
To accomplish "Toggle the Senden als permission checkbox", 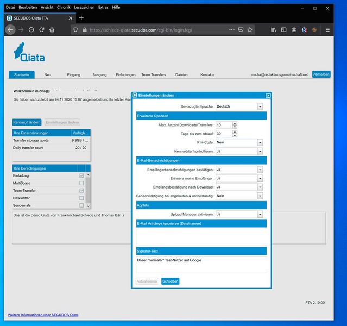I will pyautogui.click(x=81, y=205).
